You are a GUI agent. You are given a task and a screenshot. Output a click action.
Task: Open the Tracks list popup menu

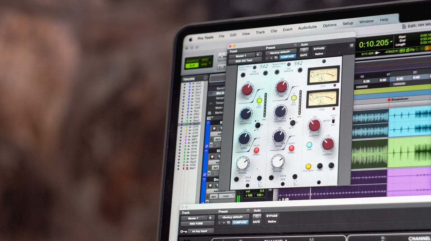pos(205,78)
